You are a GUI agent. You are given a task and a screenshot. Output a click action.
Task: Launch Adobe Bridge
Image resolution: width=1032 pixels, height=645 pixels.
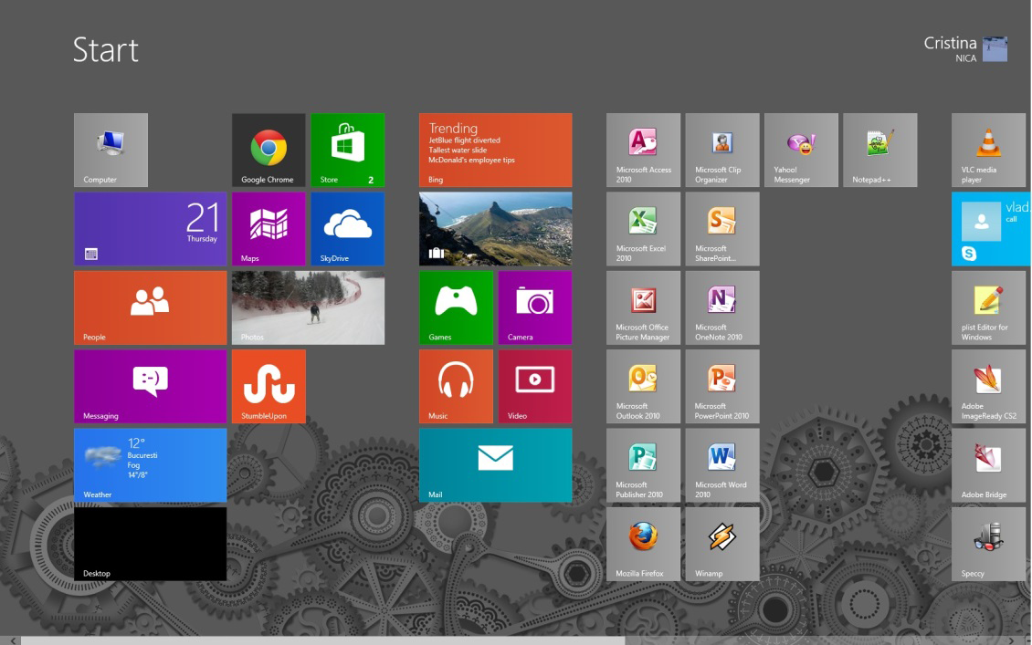(x=988, y=465)
